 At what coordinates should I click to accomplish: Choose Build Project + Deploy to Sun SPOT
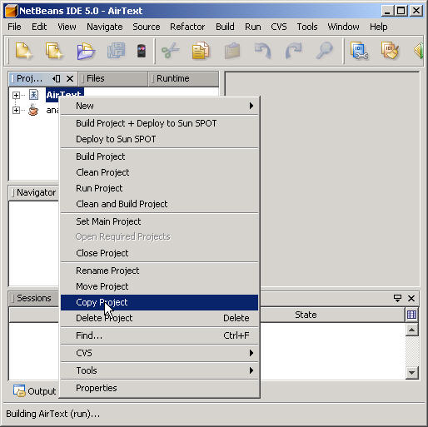click(160, 123)
